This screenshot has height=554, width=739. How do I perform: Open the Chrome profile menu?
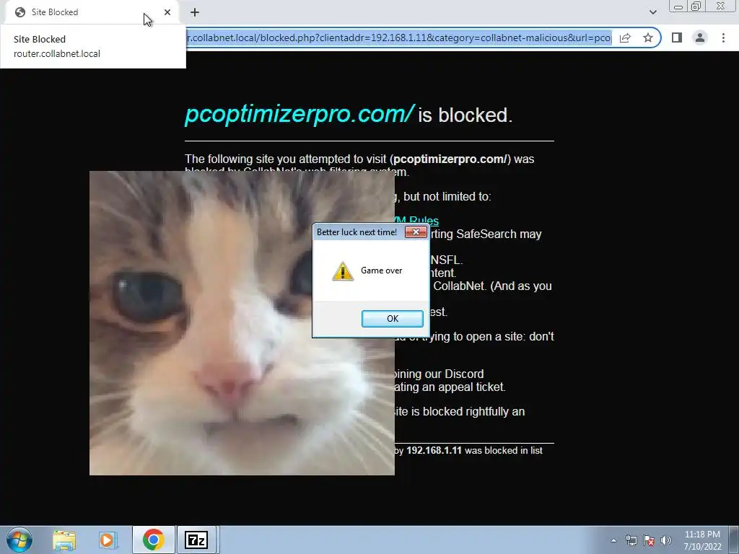click(x=700, y=38)
